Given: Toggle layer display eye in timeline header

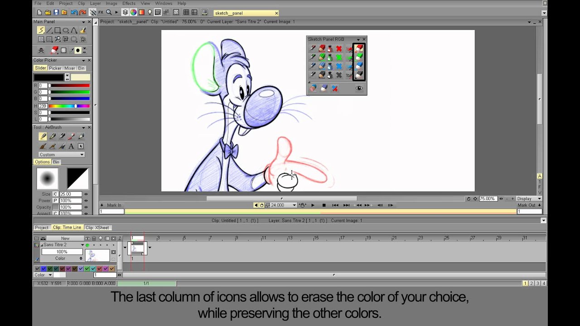Looking at the screenshot, I should pyautogui.click(x=87, y=238).
